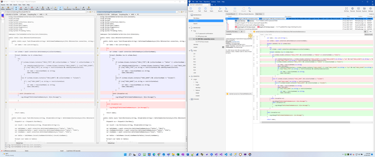Viewport: 375px width, 157px height.
Task: Open Tools menu in Beyond Compare
Action: (24, 5)
